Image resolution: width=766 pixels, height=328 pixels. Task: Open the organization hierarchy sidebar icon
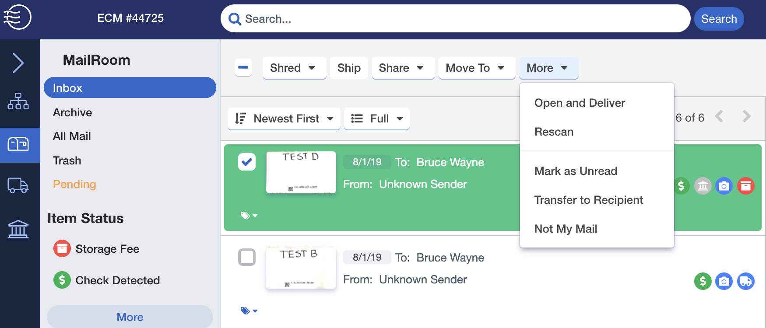pos(18,101)
